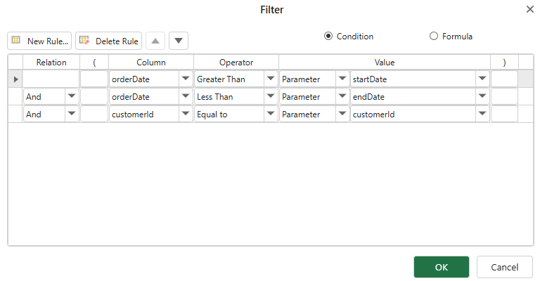Move rule up with the up arrow
The width and height of the screenshot is (540, 281).
[x=155, y=41]
